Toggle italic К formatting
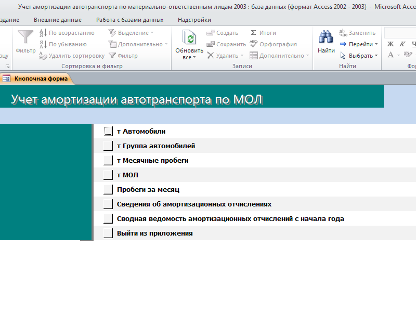 (x=402, y=44)
